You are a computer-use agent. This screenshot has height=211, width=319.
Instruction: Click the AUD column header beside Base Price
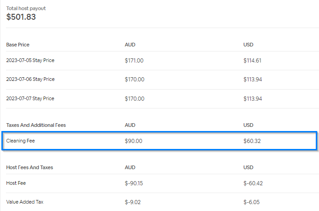[130, 45]
